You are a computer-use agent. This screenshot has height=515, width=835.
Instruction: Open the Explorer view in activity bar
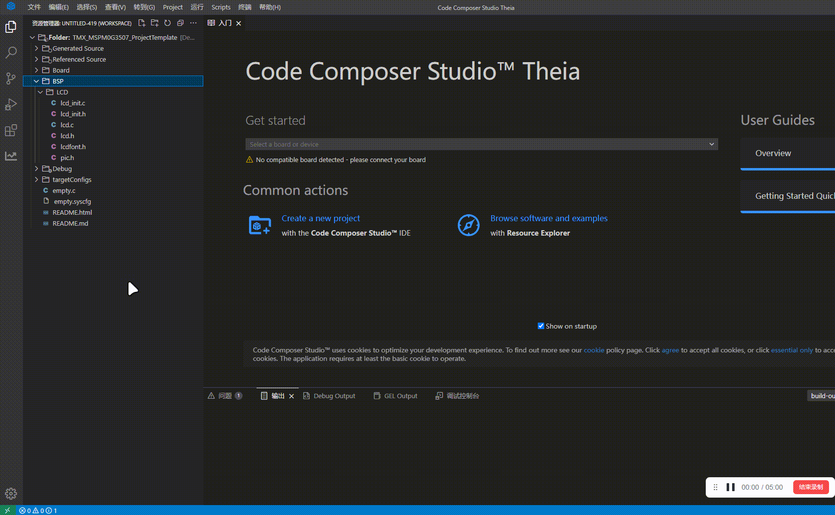coord(11,27)
